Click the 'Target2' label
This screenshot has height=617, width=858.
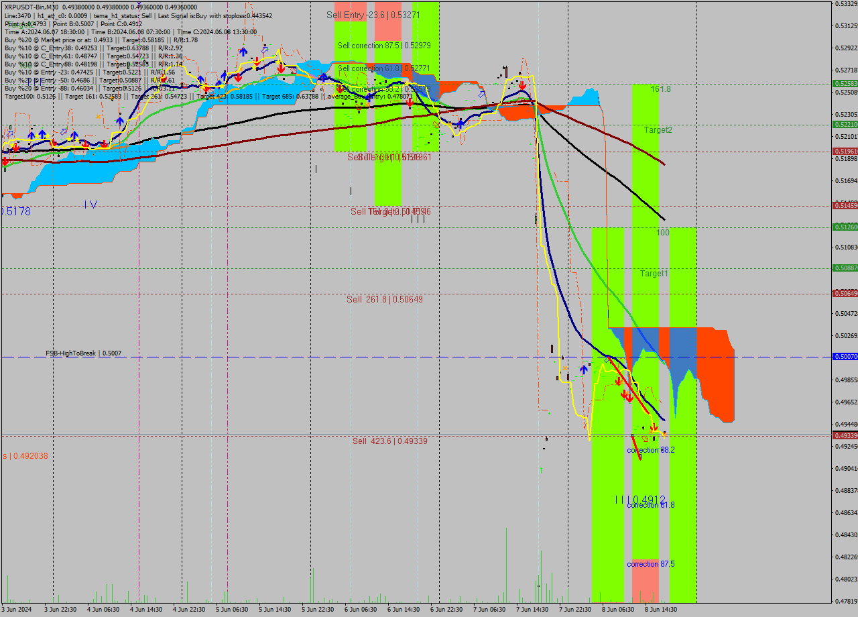pyautogui.click(x=658, y=130)
